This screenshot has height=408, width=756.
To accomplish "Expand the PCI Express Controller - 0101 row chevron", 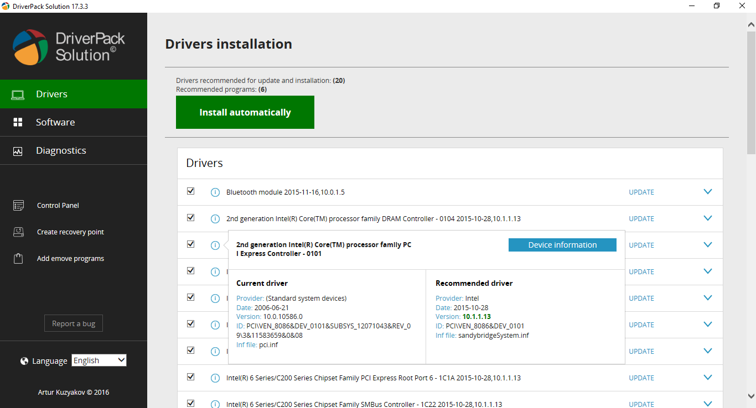I will [707, 245].
